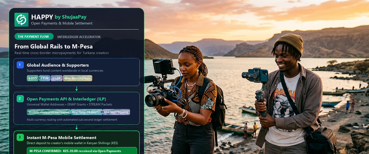Screen dimensions: 369x154
Task: Click the $ USD currency chip
Action: pos(33,78)
